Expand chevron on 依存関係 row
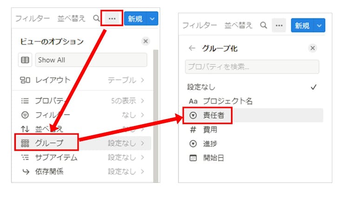 tap(143, 171)
